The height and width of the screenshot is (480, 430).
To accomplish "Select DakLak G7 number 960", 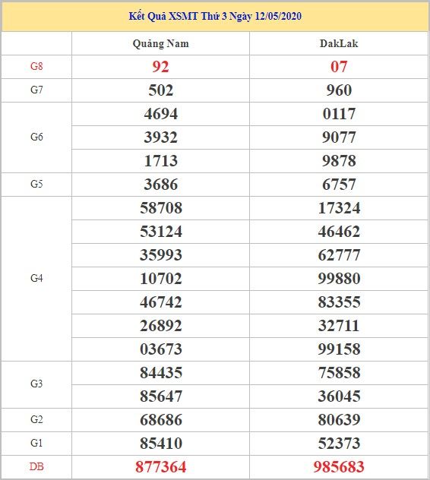I will coord(339,90).
